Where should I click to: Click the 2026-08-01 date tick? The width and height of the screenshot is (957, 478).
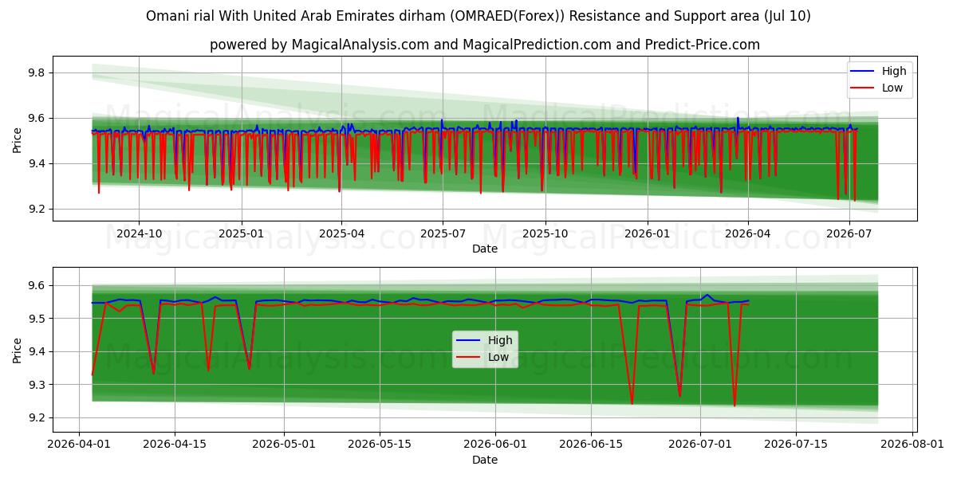[x=913, y=444]
